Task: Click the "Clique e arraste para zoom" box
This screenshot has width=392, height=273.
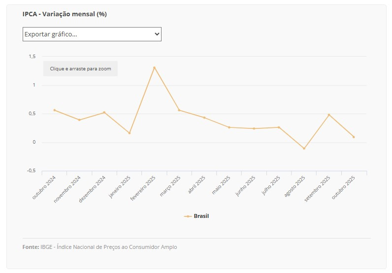Action: tap(80, 69)
